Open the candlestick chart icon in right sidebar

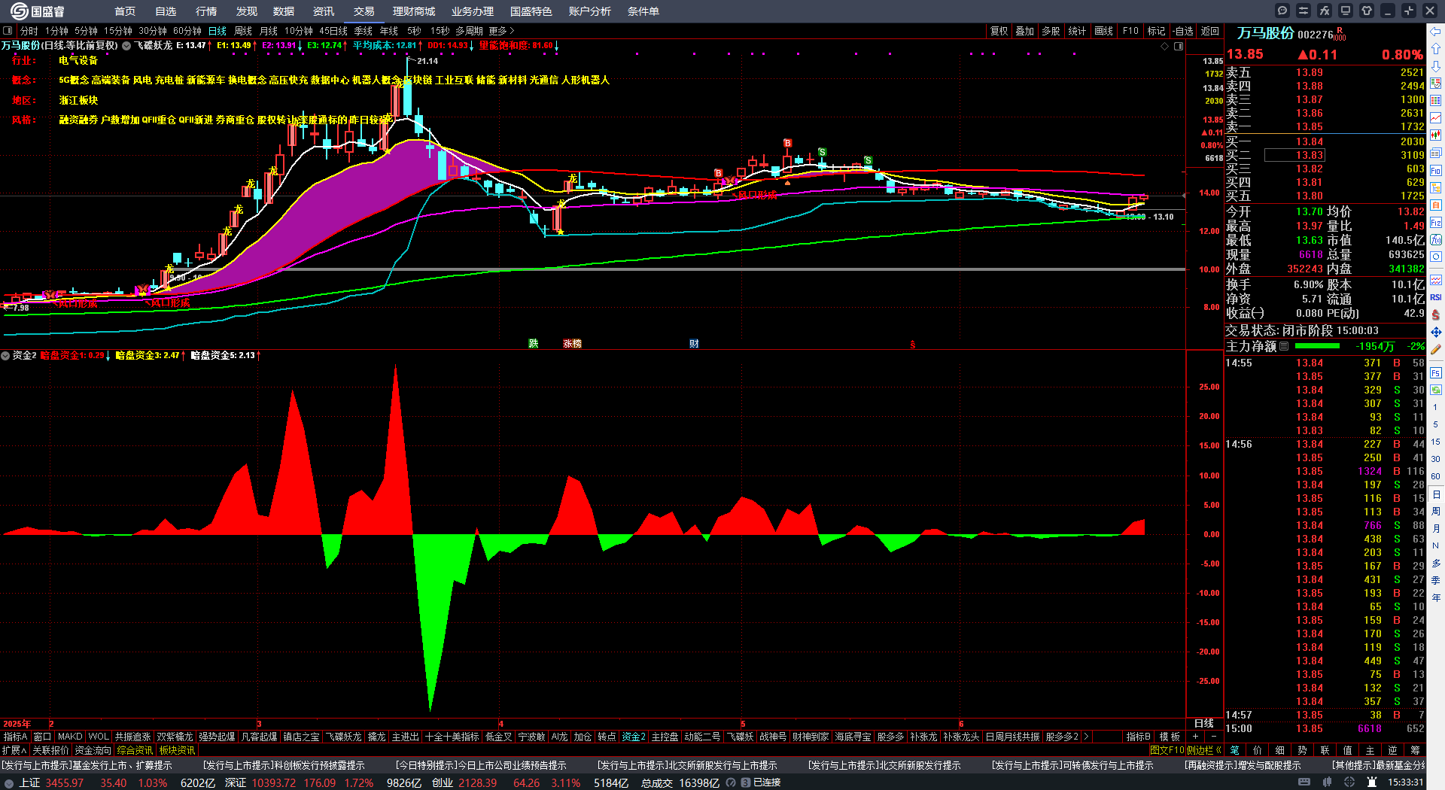pyautogui.click(x=1436, y=135)
